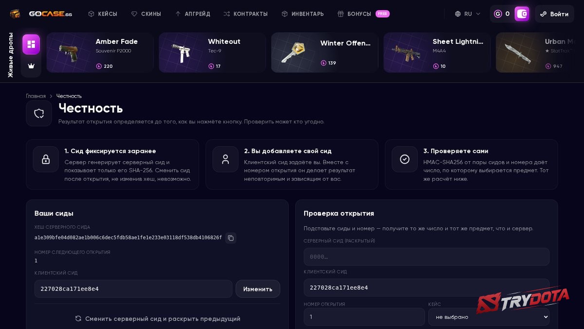This screenshot has width=584, height=329.
Task: Go to the Апгрейд page
Action: pos(193,14)
